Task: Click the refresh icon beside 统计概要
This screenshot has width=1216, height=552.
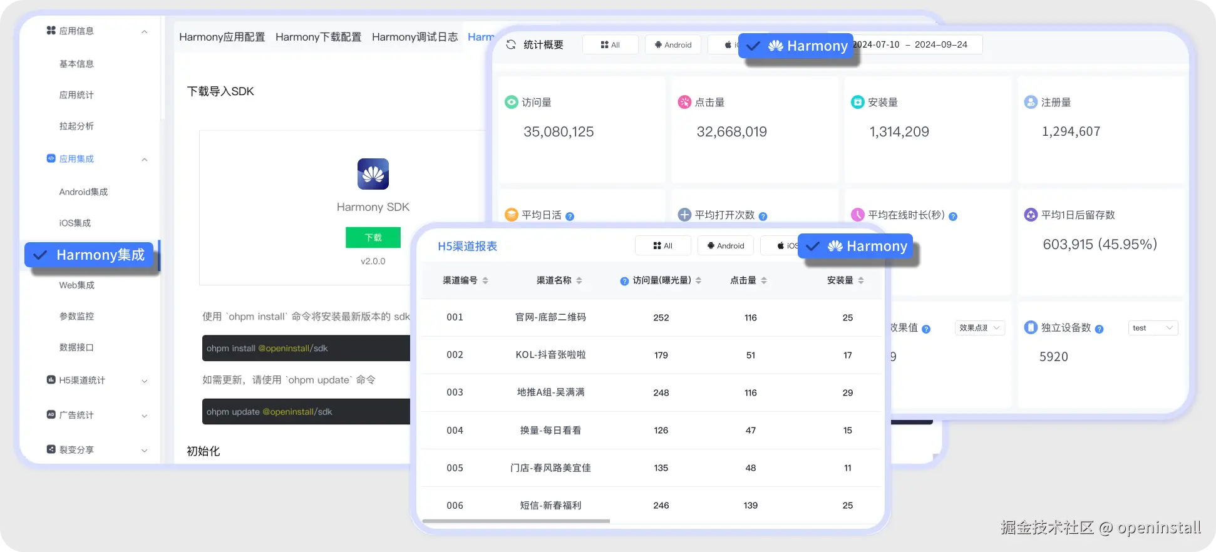Action: click(x=511, y=44)
